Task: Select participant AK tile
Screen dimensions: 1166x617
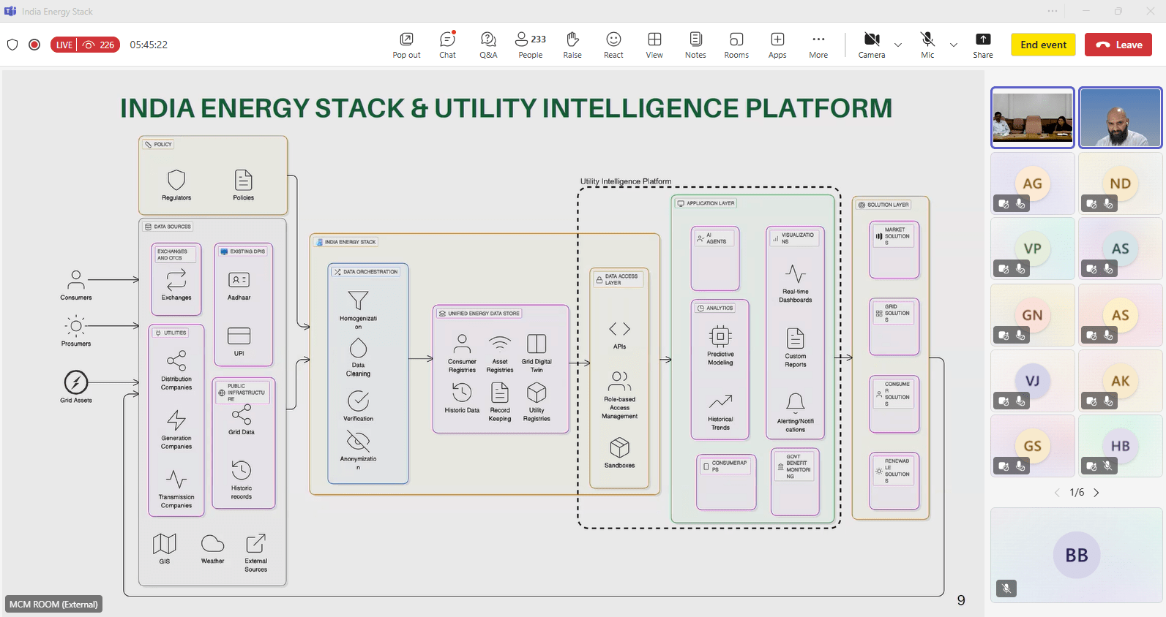Action: [x=1120, y=381]
